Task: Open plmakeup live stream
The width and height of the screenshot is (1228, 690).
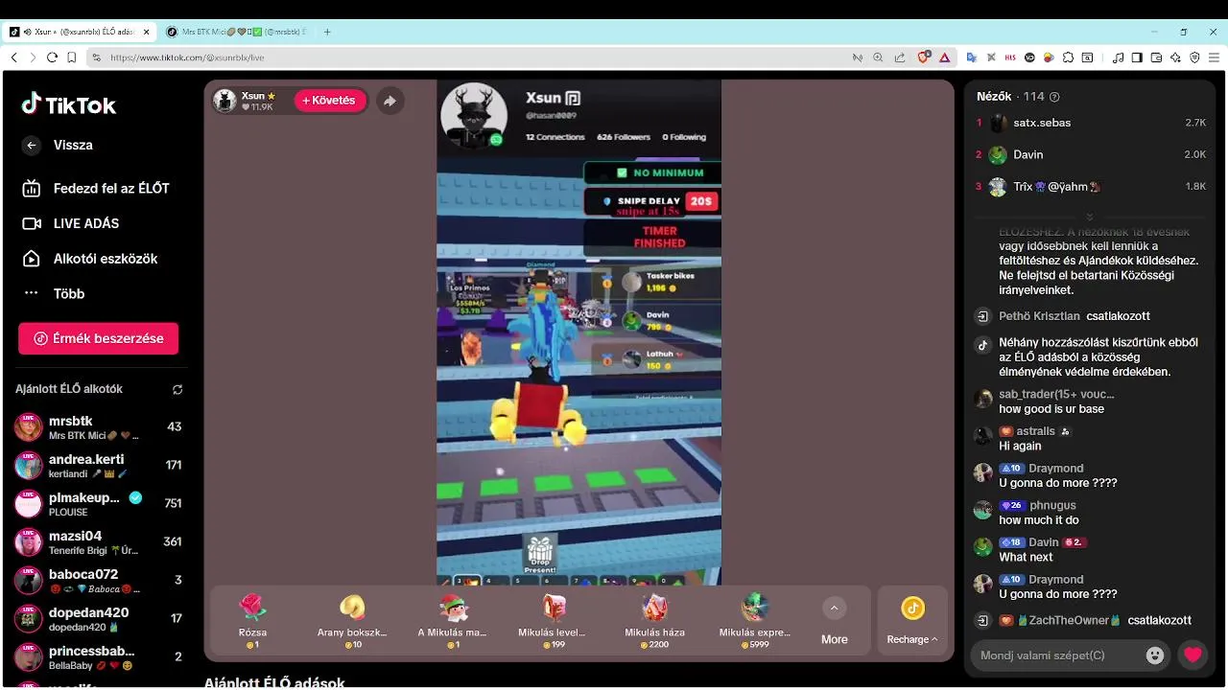Action: tap(98, 504)
